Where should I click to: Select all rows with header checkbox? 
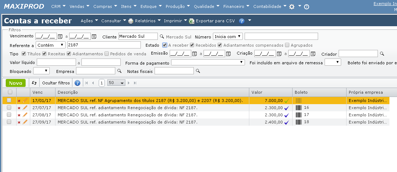(x=10, y=92)
